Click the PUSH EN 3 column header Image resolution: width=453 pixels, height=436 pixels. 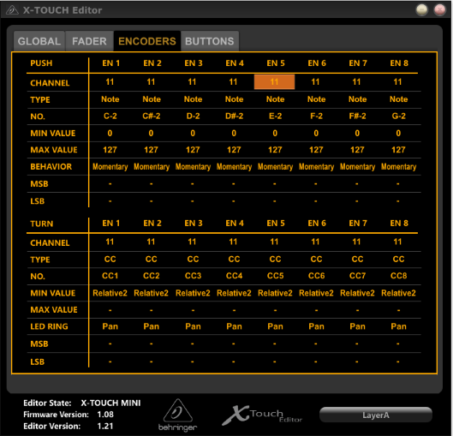(194, 63)
